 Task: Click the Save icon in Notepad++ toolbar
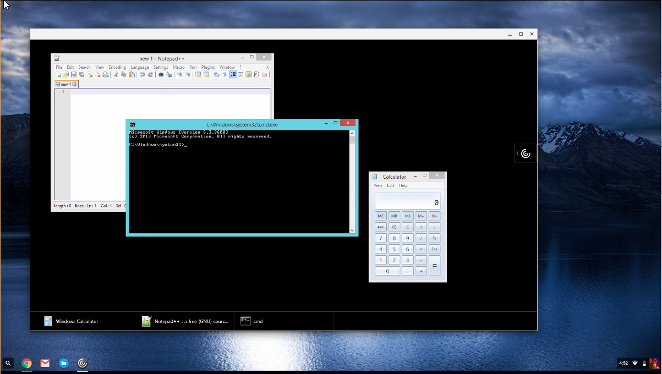[x=73, y=75]
